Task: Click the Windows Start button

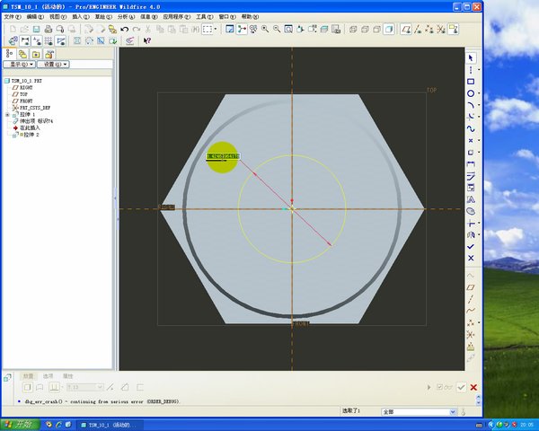Action: (20, 424)
